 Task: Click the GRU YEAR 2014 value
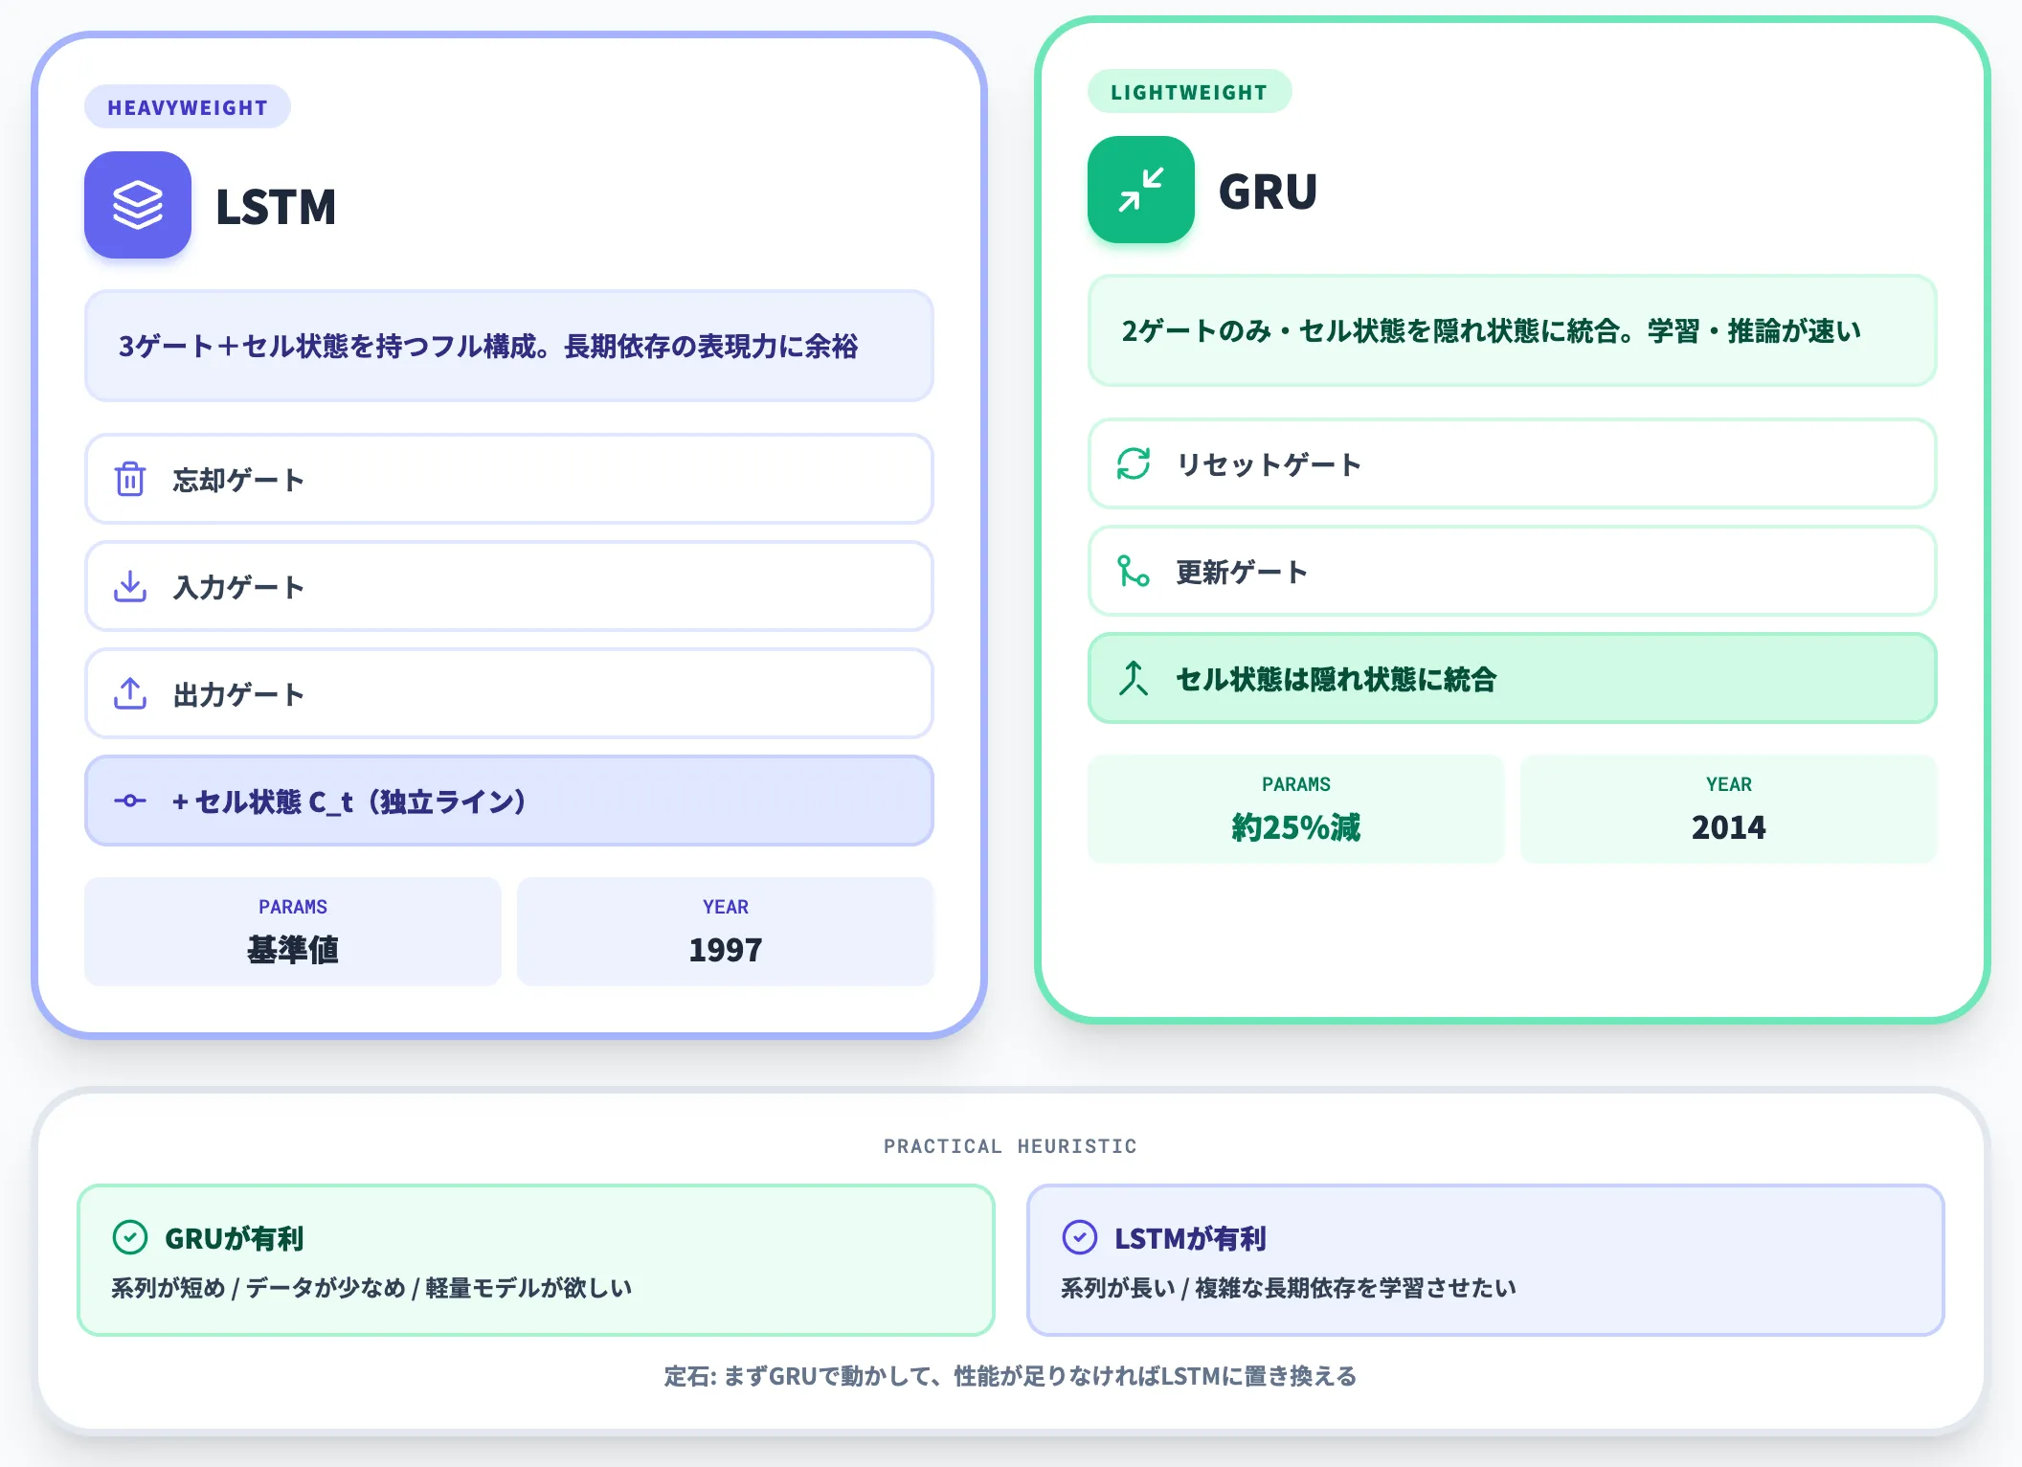tap(1729, 827)
